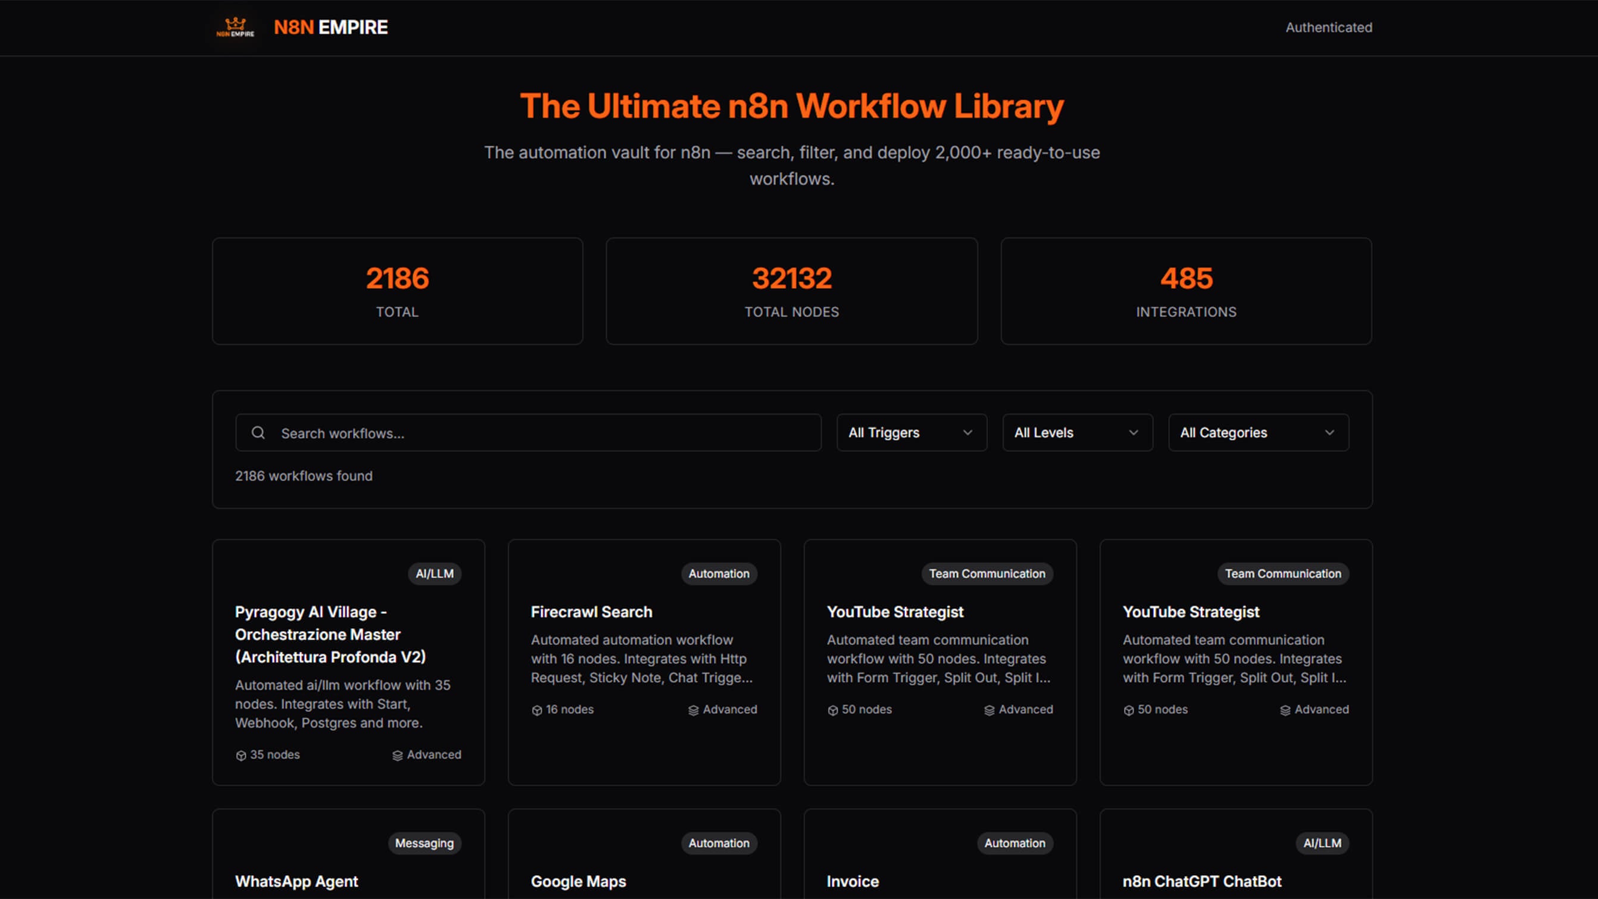Click the Authenticated status label

(1328, 27)
